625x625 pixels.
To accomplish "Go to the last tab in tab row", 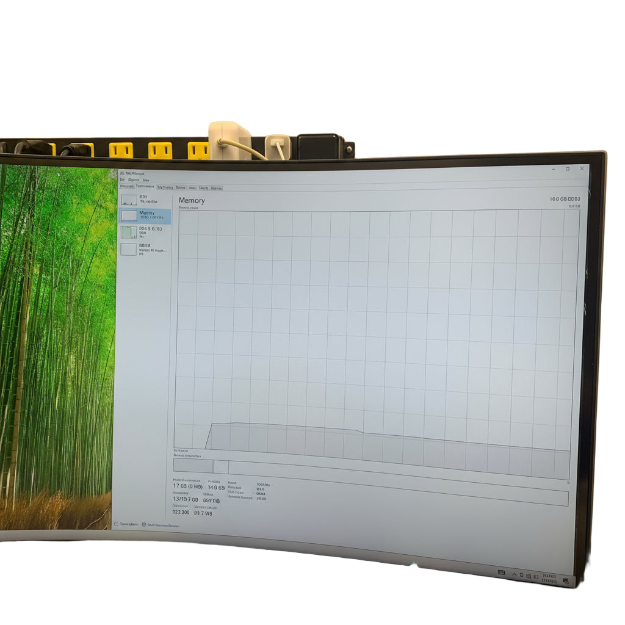I will 216,188.
